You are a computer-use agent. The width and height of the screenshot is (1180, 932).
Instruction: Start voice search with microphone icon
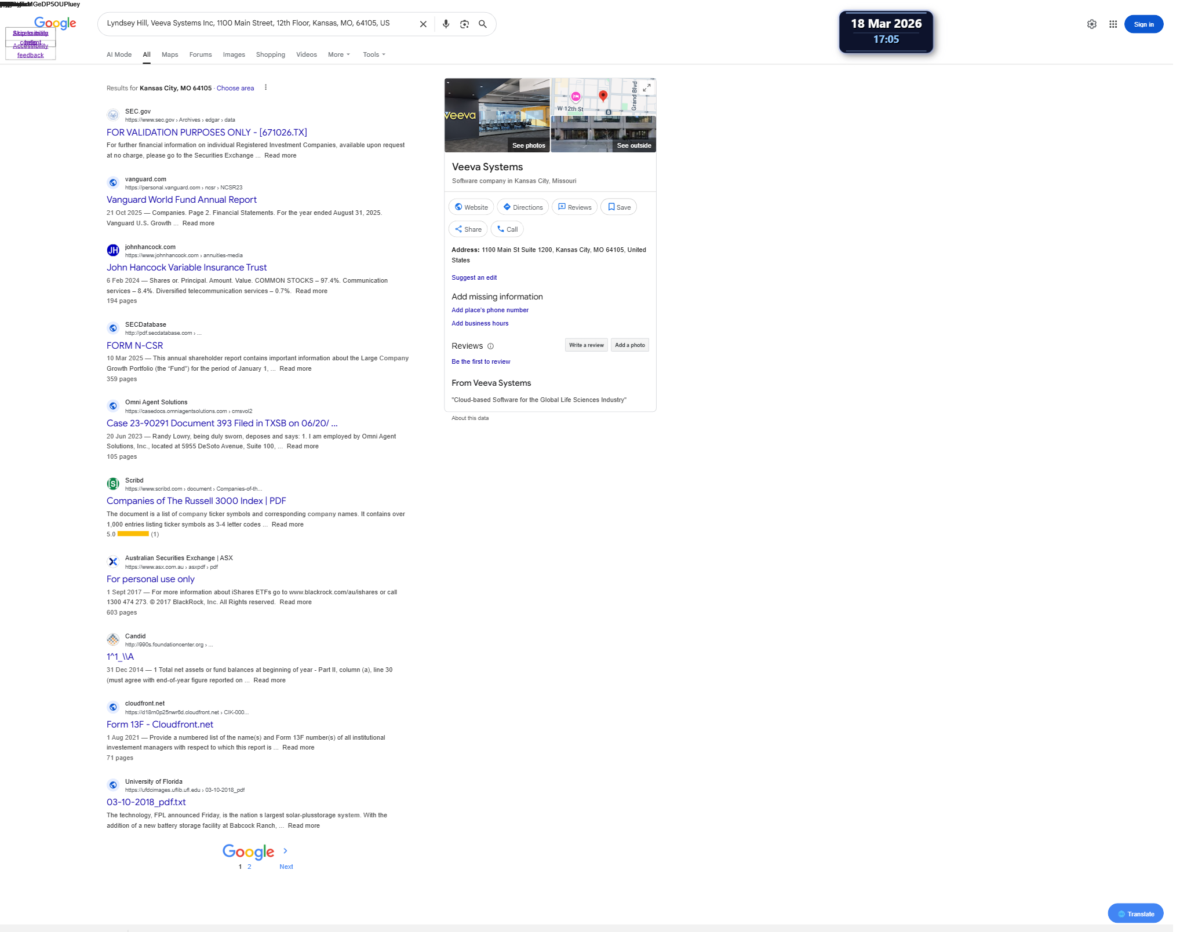point(446,24)
